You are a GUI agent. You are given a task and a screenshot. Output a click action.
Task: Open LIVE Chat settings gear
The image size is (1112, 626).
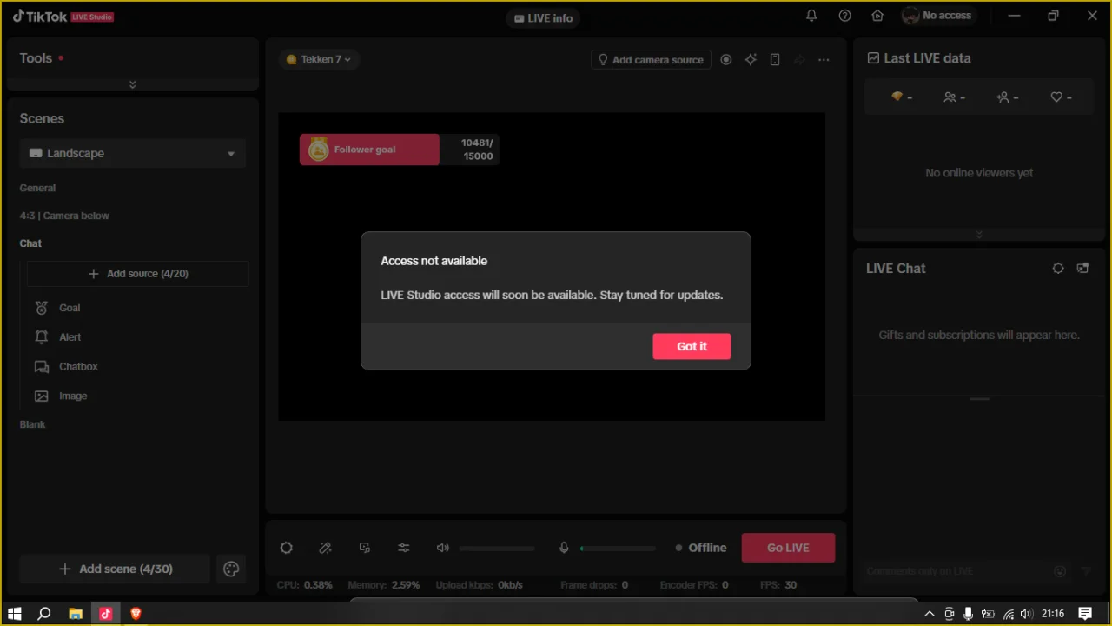(1058, 268)
